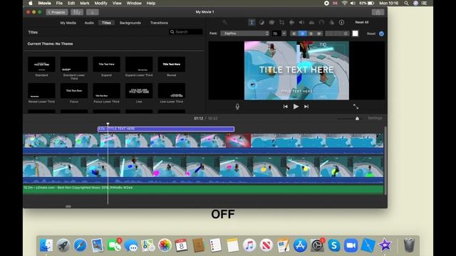Select the Reveal title thumbnail

tap(172, 65)
